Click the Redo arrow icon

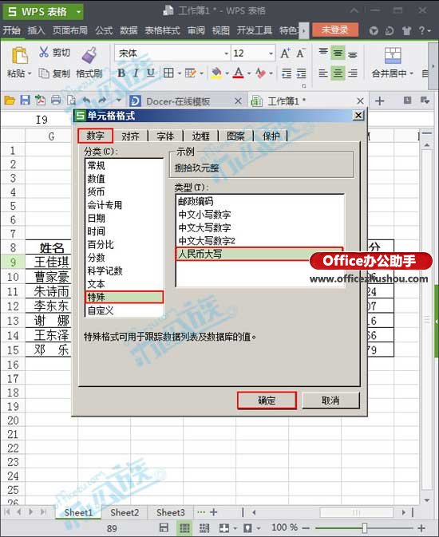(102, 101)
